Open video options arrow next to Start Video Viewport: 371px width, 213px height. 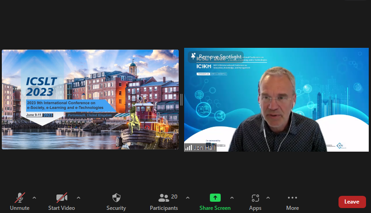pyautogui.click(x=79, y=198)
